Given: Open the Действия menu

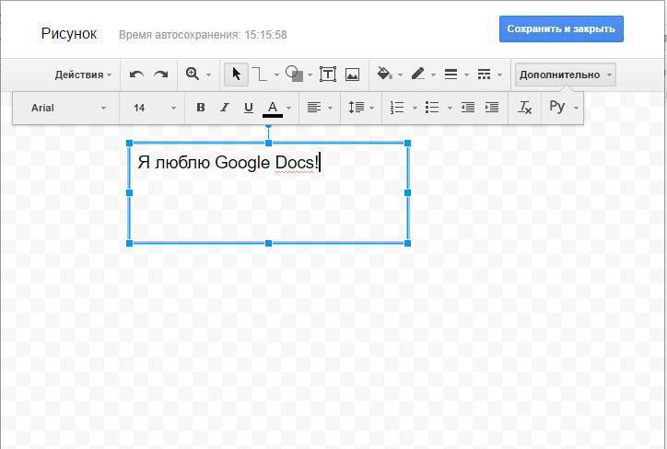Looking at the screenshot, I should tap(83, 75).
